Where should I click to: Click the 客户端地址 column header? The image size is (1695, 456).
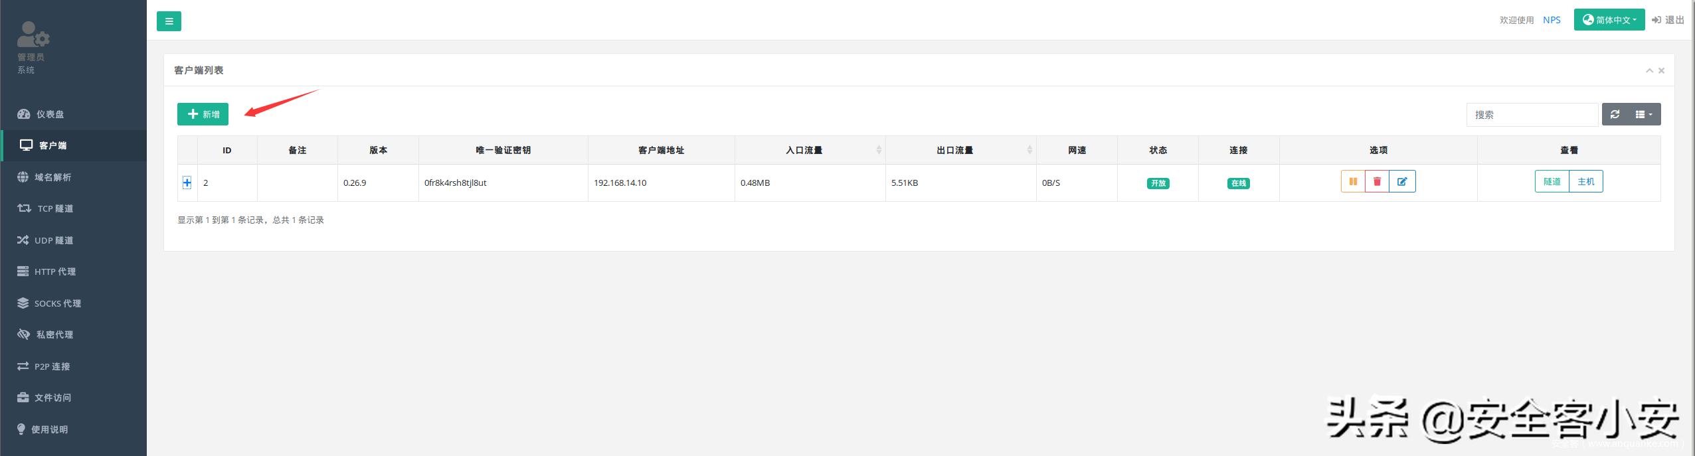pos(662,150)
